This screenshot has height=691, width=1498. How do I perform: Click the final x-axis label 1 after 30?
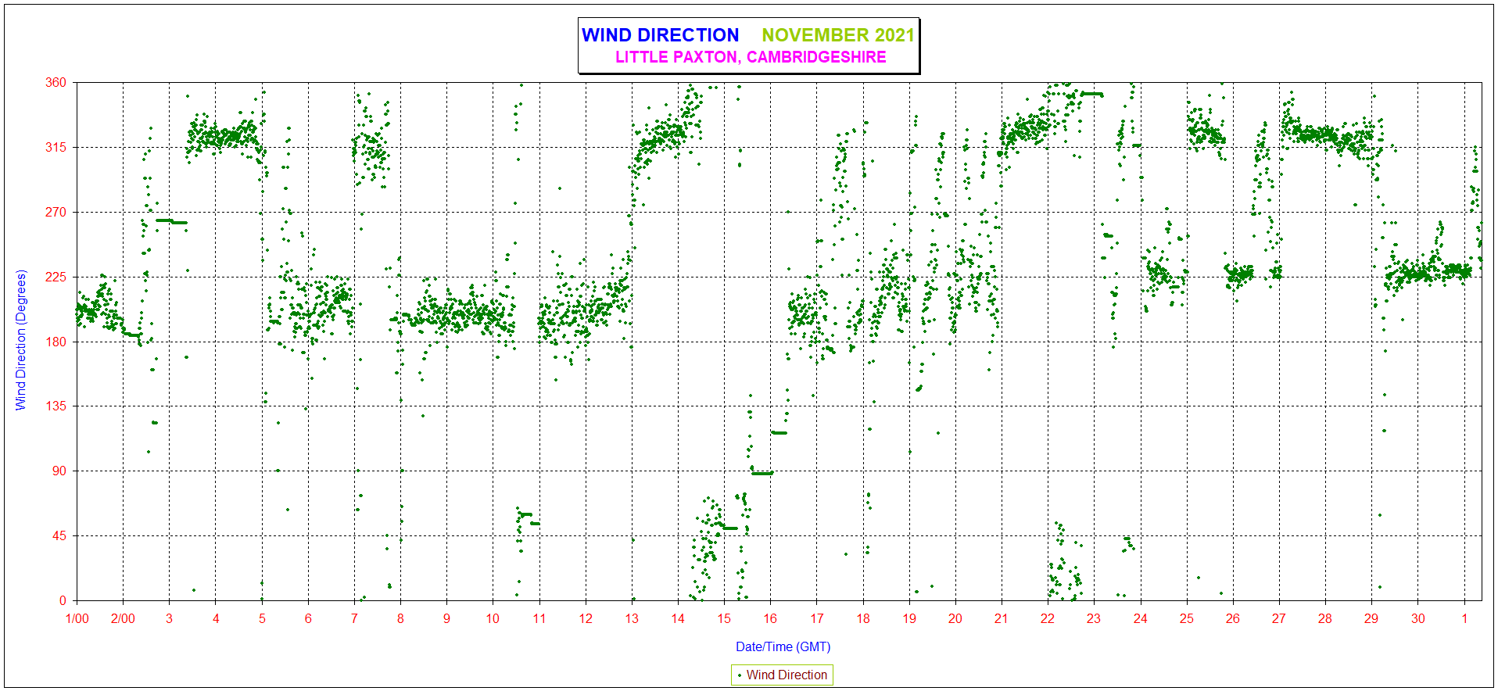point(1464,618)
